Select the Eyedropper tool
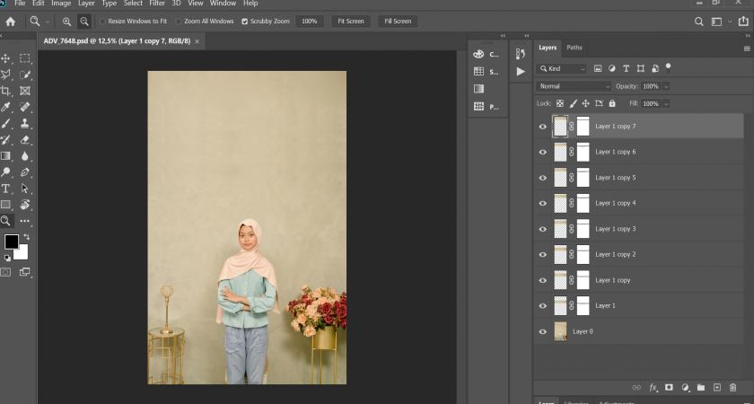The image size is (754, 404). [x=6, y=107]
